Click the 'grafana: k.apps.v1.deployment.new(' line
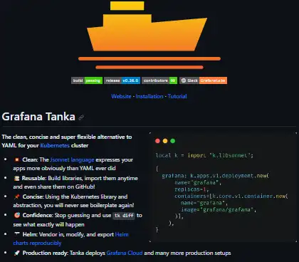Screen dimensions: 299x262 coord(215,176)
